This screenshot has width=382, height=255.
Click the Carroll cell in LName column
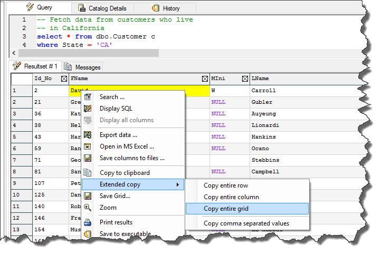[x=263, y=91]
